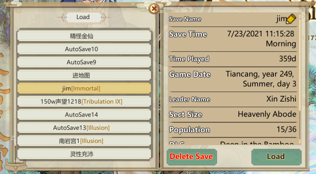Screen dimensions: 316x174
Task: Choose the 150w声望1218[Tribulation IX] save
Action: point(84,101)
